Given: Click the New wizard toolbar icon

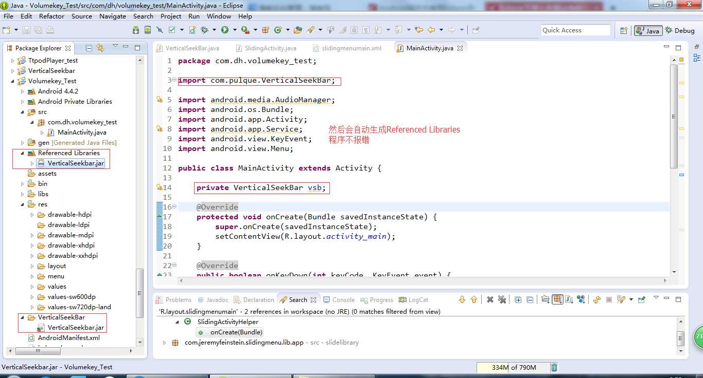Looking at the screenshot, I should (x=6, y=30).
